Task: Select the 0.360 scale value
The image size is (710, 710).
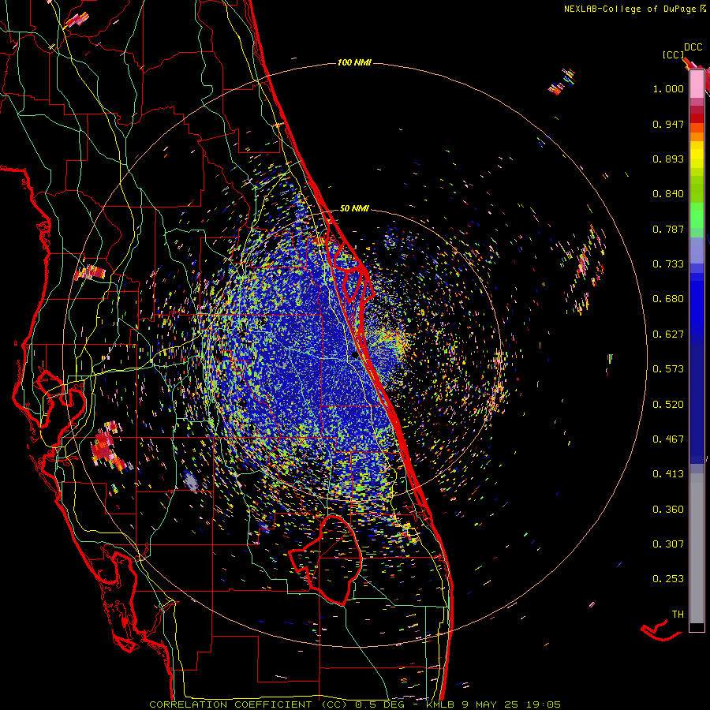Action: 668,510
